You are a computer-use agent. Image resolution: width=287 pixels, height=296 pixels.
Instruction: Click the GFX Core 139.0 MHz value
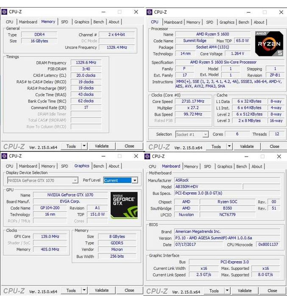pyautogui.click(x=50, y=237)
